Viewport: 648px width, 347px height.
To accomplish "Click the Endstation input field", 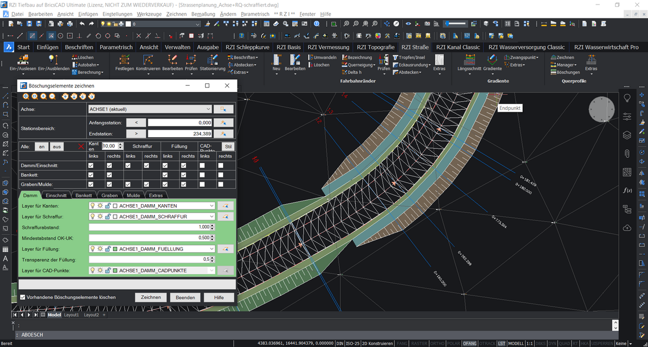I will click(180, 134).
